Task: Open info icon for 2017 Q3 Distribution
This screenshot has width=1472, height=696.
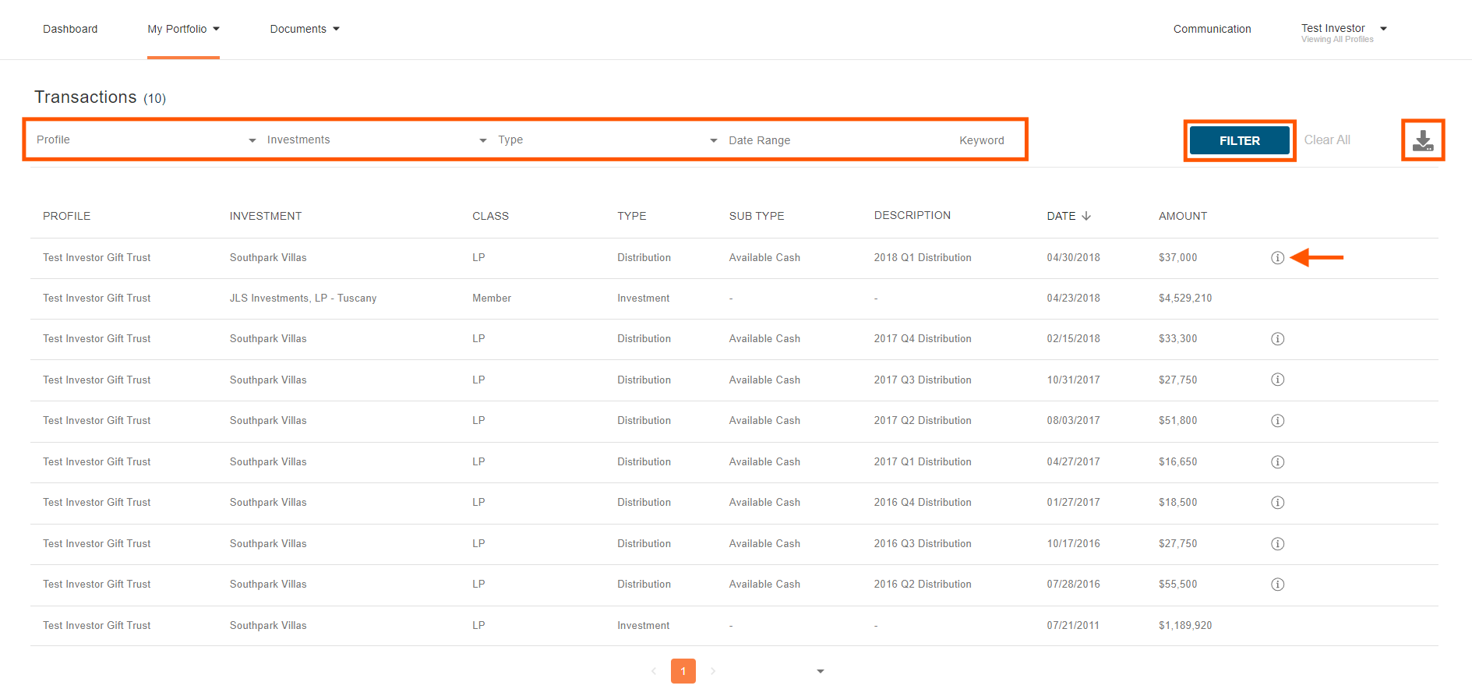Action: pos(1277,380)
